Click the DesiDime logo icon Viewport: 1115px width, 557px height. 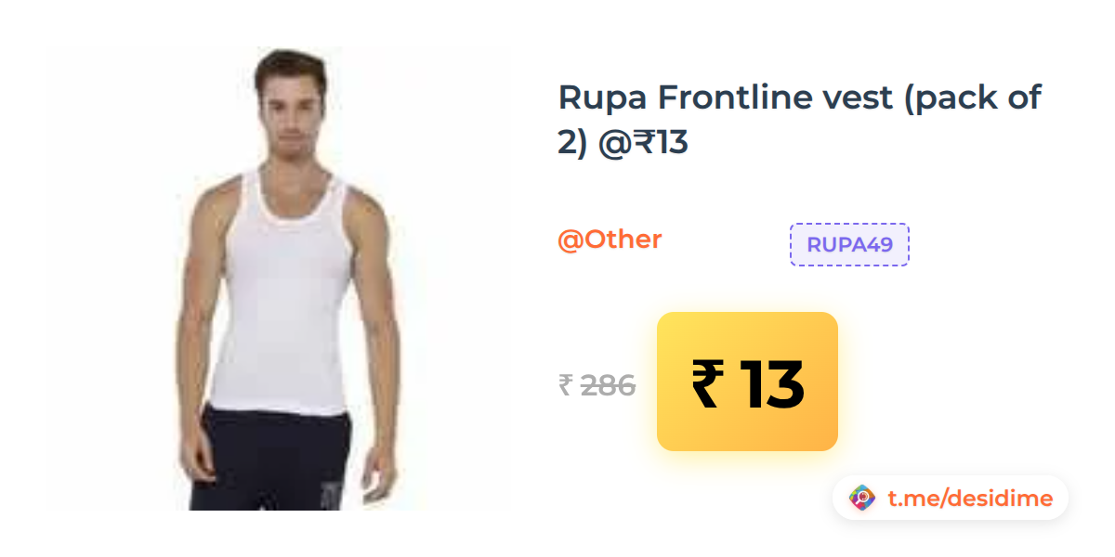(862, 499)
